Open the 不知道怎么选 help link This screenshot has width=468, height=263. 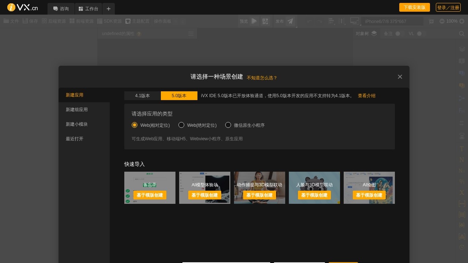(262, 77)
